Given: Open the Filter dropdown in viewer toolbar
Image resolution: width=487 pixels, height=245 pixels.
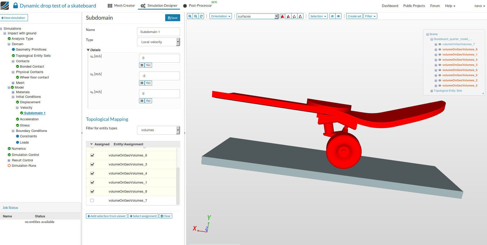Looking at the screenshot, I should 370,16.
